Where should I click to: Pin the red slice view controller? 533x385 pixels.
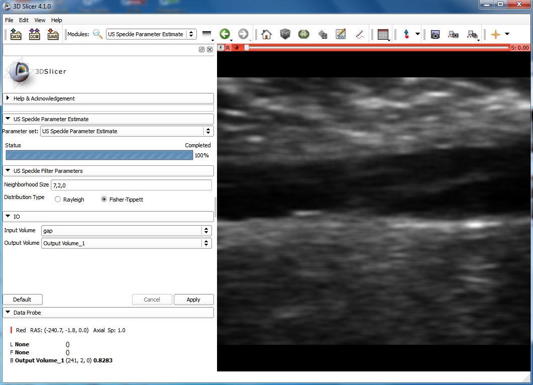221,48
